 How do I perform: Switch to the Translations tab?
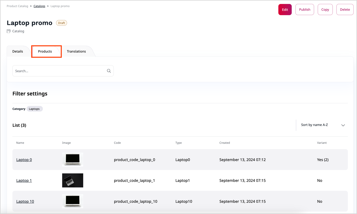(x=76, y=51)
